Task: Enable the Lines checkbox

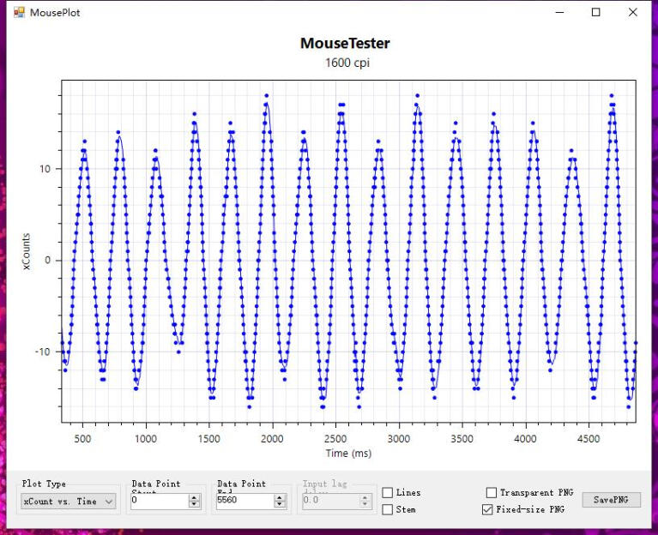Action: [x=388, y=493]
